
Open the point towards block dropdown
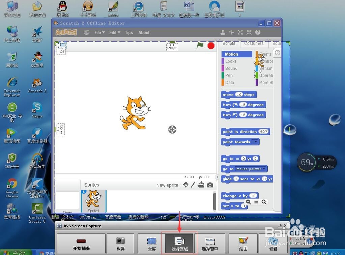pos(255,142)
